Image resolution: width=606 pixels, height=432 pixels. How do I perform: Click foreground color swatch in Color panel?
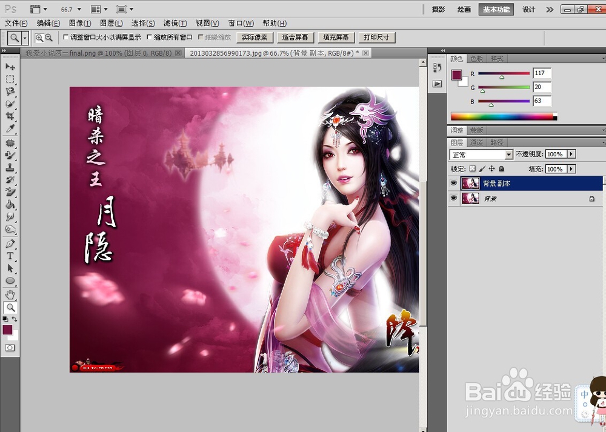457,75
